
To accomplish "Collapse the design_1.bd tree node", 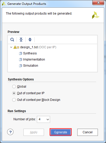I will pos(11,47).
